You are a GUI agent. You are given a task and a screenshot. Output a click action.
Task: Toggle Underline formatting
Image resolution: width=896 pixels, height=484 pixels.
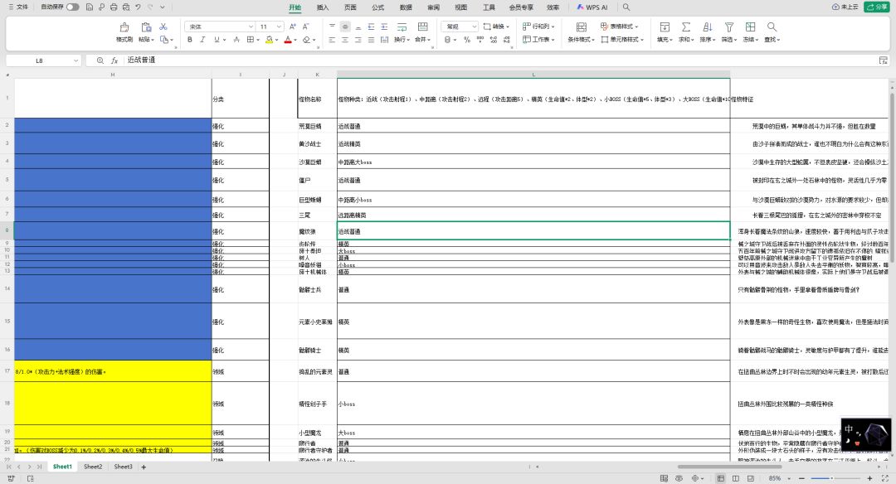click(217, 40)
